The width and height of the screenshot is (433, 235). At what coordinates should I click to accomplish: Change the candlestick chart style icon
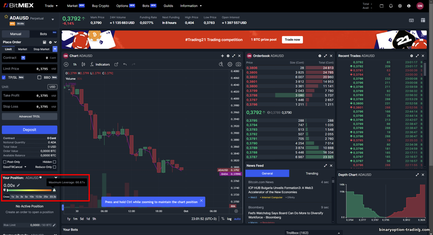83,64
